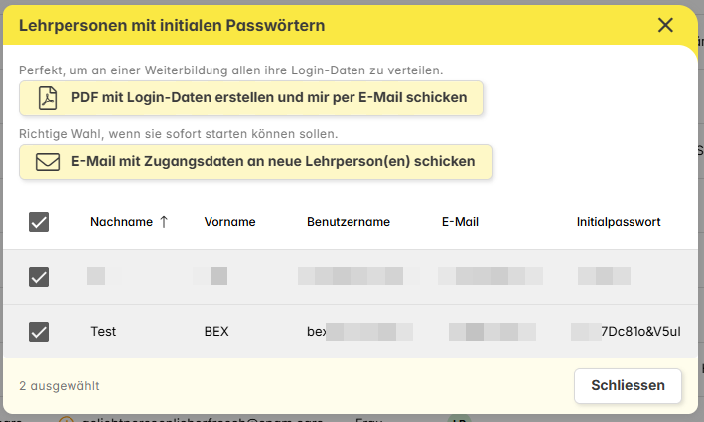
Task: Close the dialog with the X icon
Action: (x=665, y=26)
